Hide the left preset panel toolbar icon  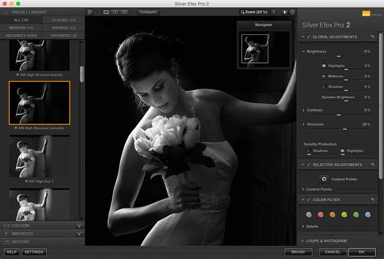coord(90,12)
